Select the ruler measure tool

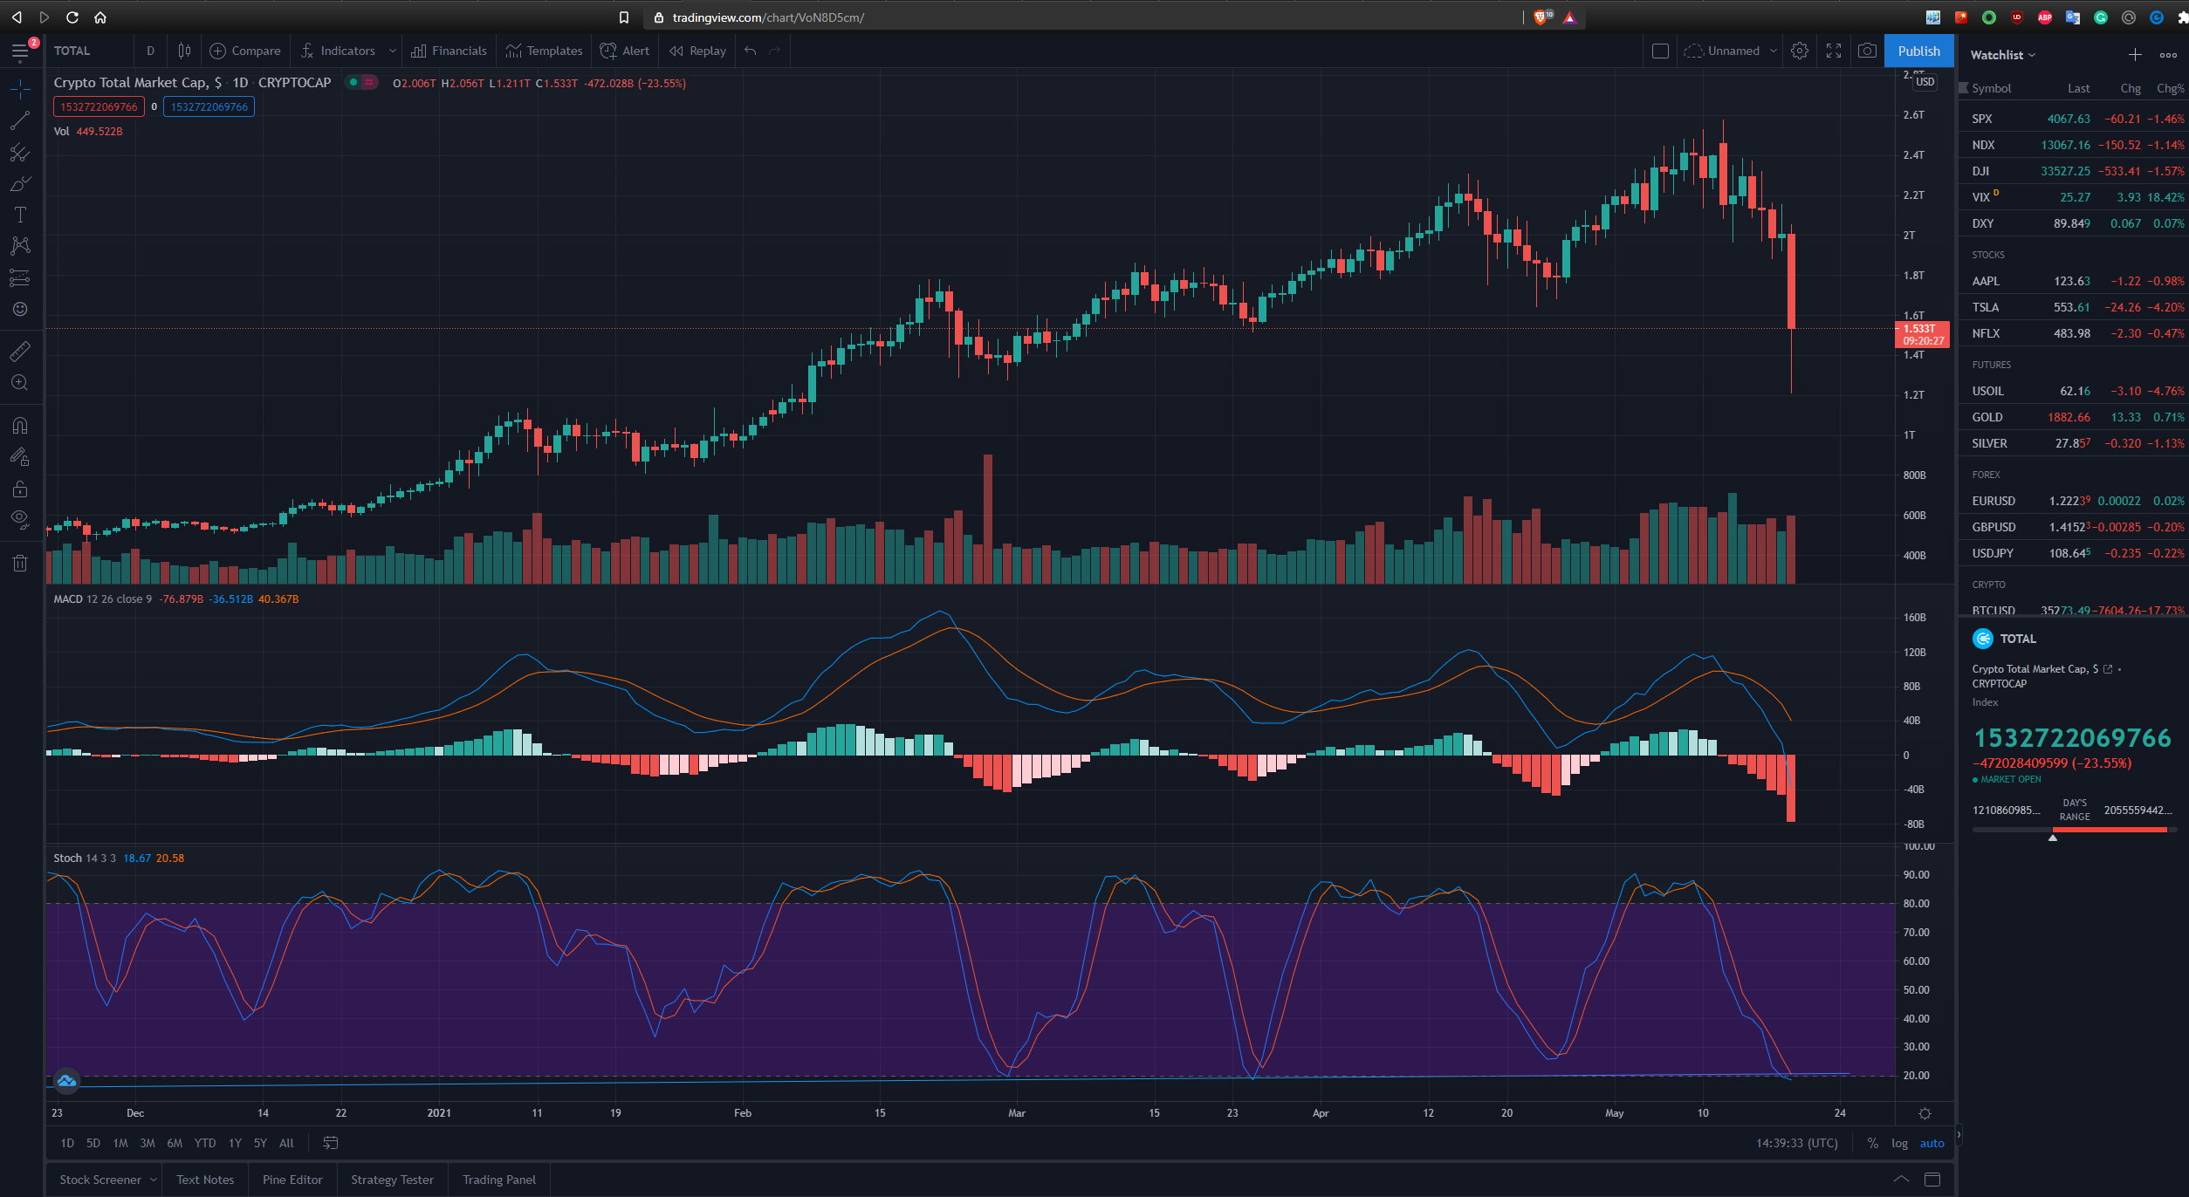(x=20, y=352)
